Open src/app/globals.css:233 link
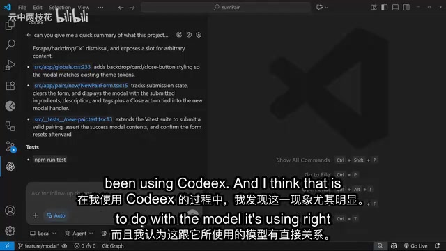This screenshot has width=446, height=251. (x=62, y=67)
